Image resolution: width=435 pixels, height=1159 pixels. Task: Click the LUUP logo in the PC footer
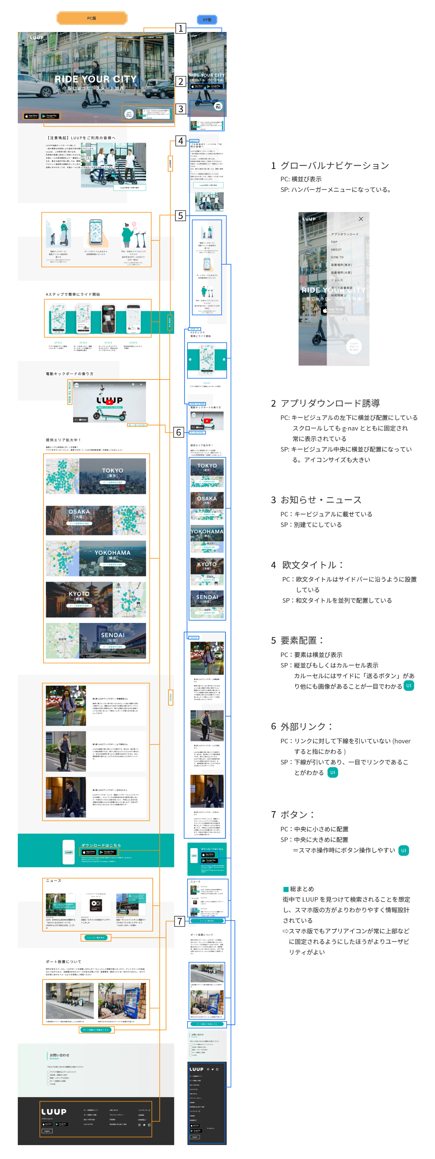tap(54, 1112)
